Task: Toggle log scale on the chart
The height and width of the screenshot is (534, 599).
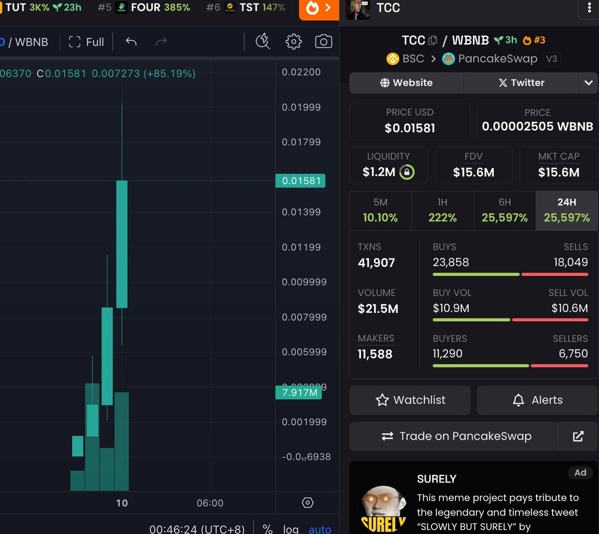Action: (291, 529)
